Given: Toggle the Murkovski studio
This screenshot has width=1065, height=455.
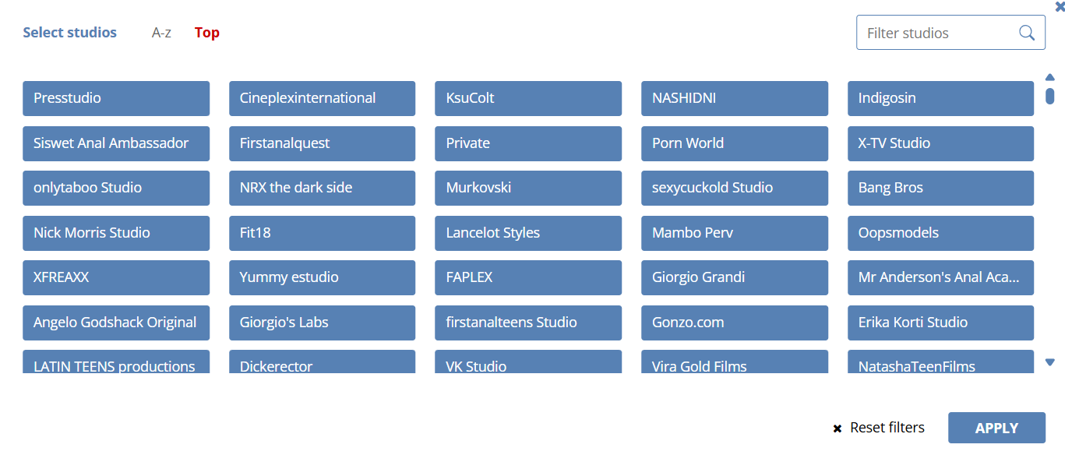Looking at the screenshot, I should click(528, 188).
